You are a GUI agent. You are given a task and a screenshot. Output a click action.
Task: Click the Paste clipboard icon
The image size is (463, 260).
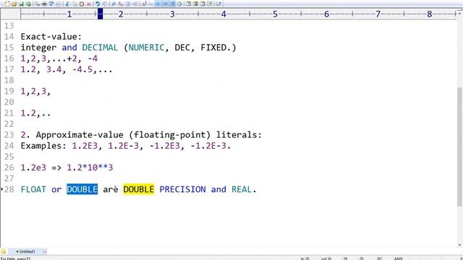coord(82,4)
